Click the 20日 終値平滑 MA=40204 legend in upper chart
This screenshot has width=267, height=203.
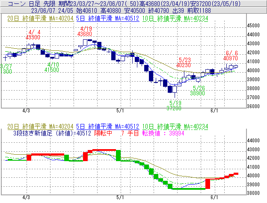coord(40,18)
